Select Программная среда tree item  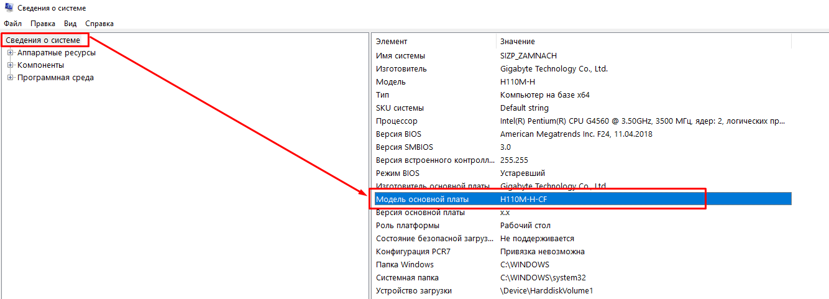[56, 78]
